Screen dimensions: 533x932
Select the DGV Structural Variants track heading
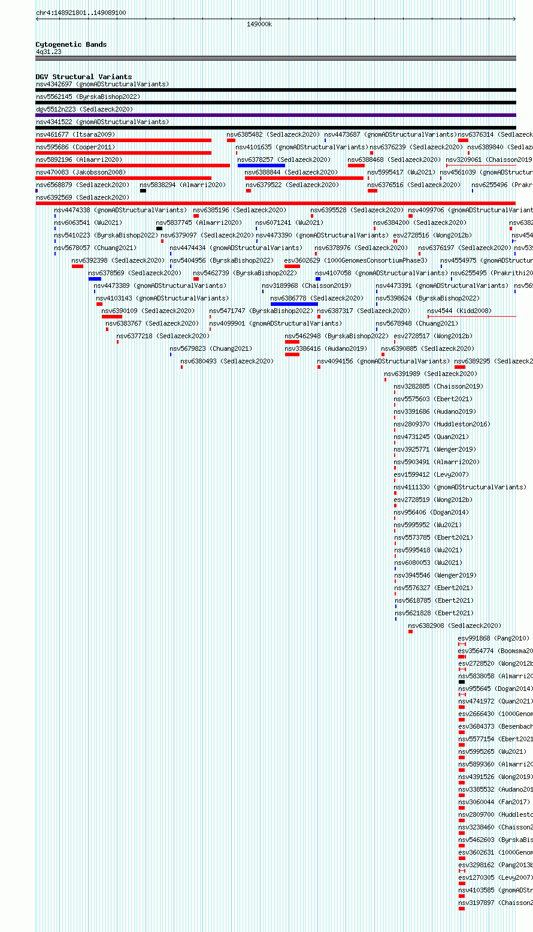(84, 77)
